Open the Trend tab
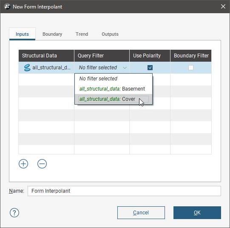This screenshot has width=230, height=228. [x=82, y=34]
